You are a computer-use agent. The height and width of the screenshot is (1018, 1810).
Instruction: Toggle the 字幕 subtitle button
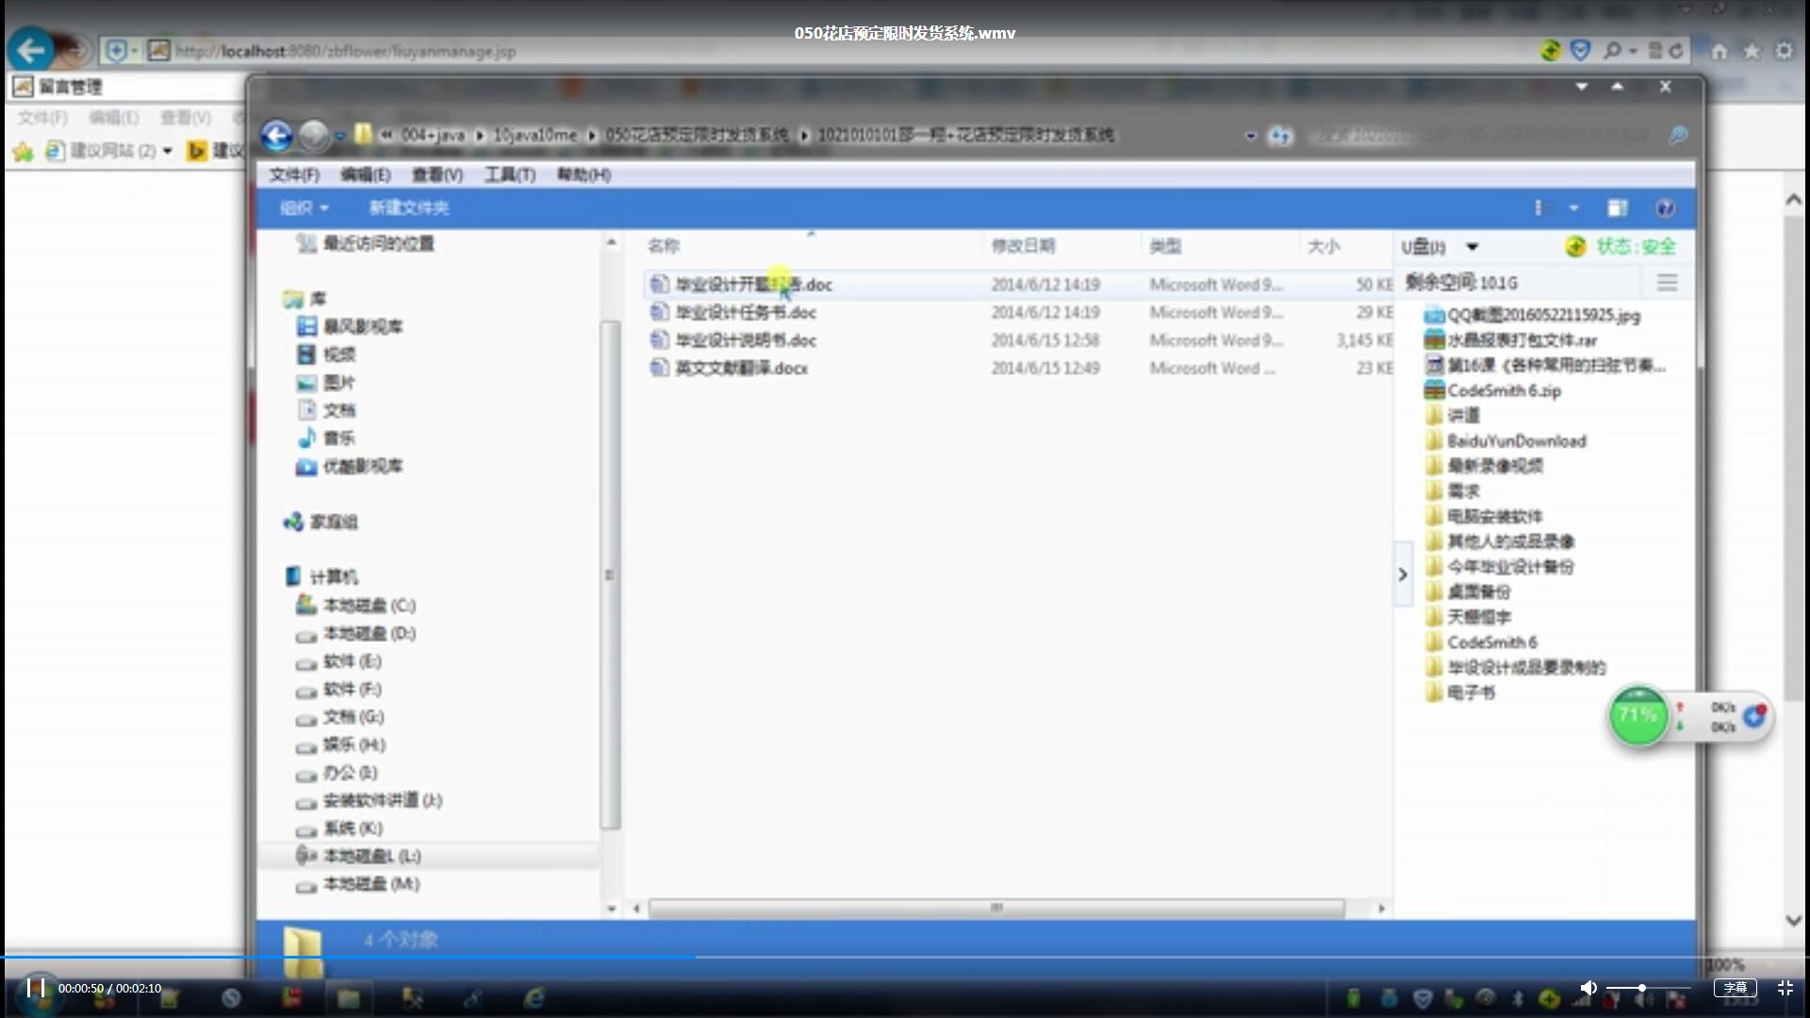click(x=1735, y=988)
